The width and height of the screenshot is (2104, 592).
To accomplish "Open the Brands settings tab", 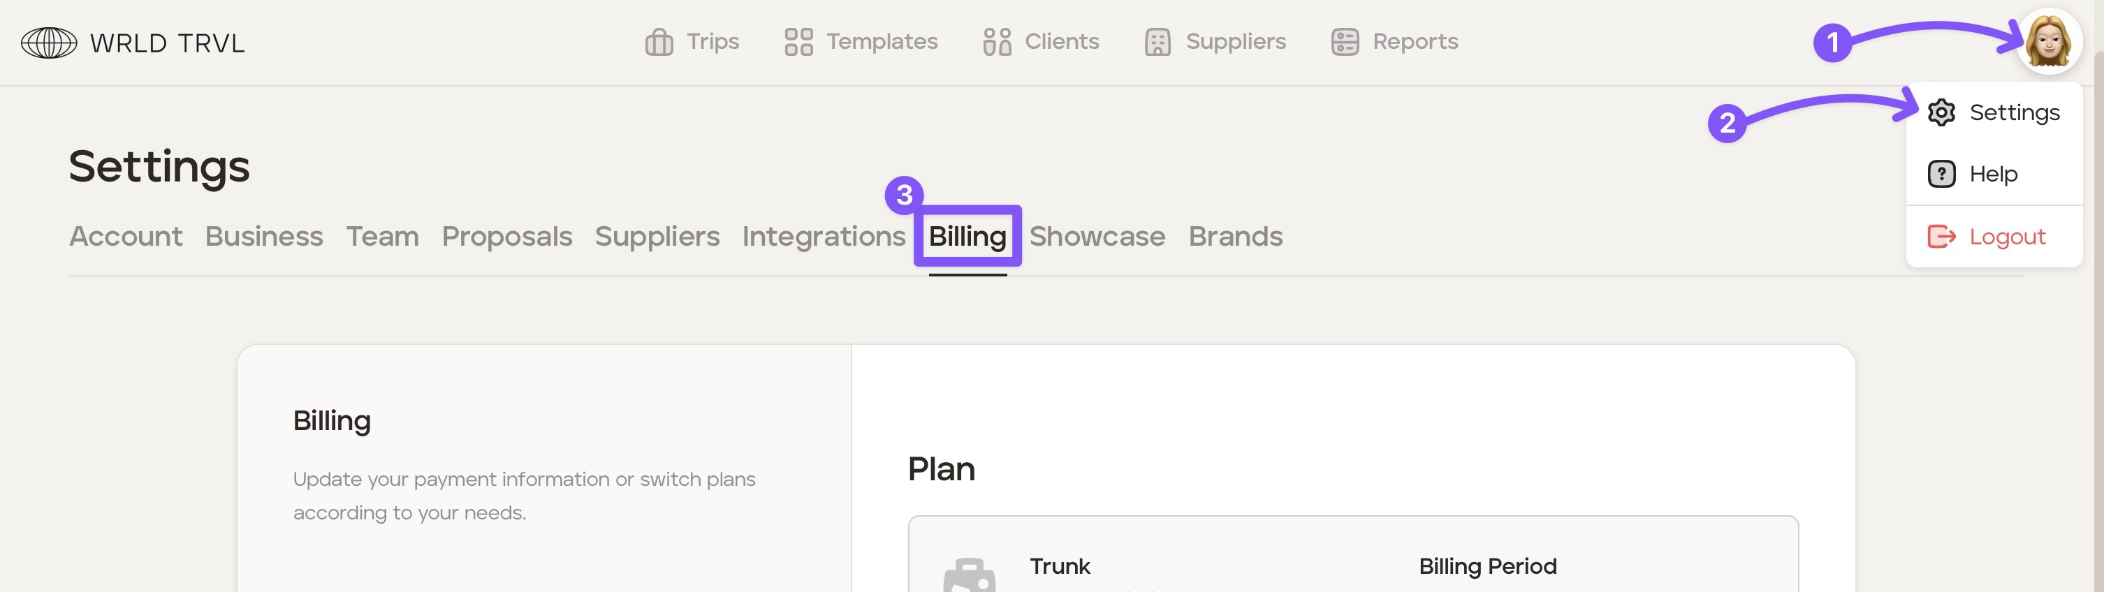I will 1235,236.
